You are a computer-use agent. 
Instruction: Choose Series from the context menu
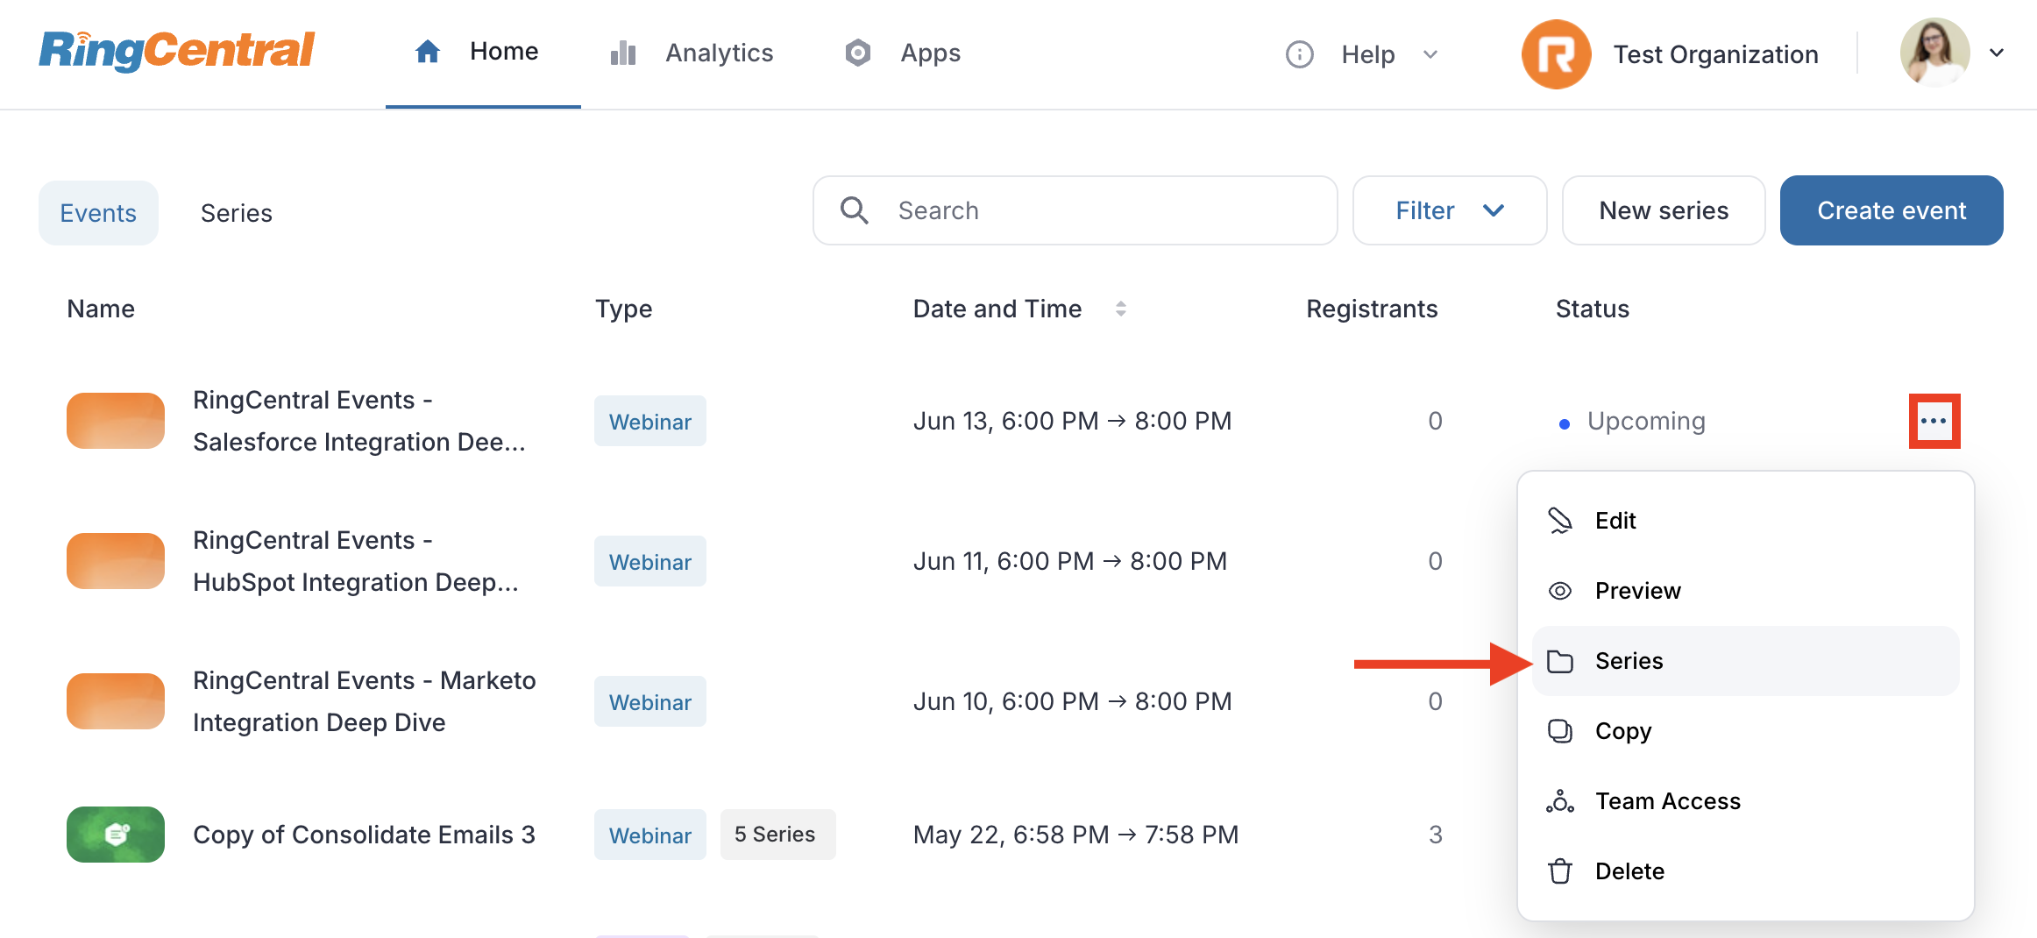coord(1745,661)
